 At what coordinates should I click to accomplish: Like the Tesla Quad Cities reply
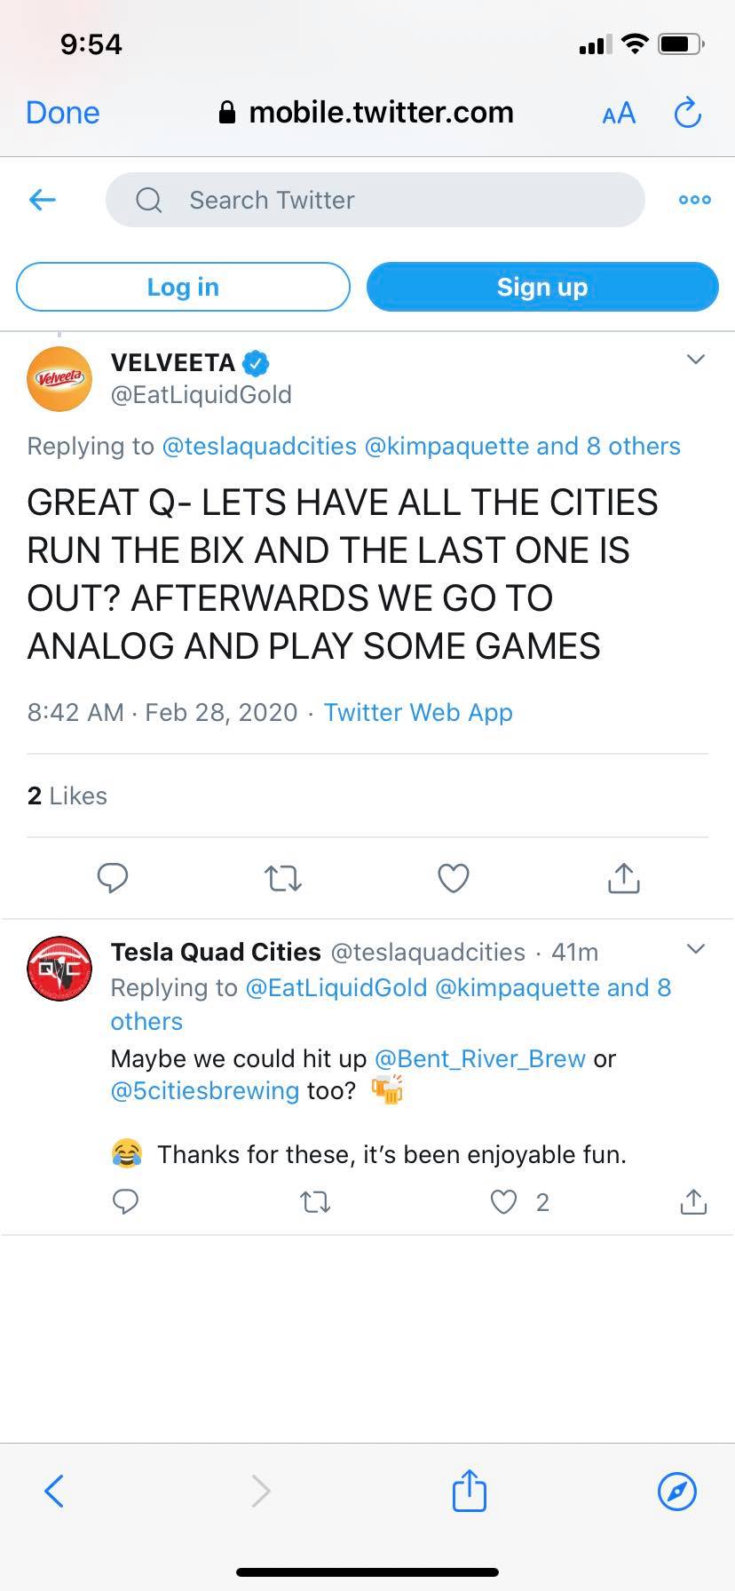click(x=503, y=1202)
